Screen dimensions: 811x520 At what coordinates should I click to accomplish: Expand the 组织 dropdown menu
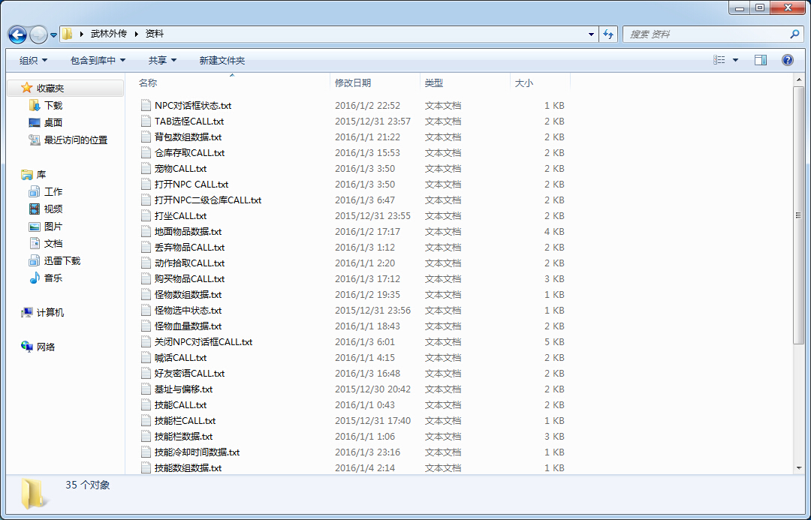[33, 60]
